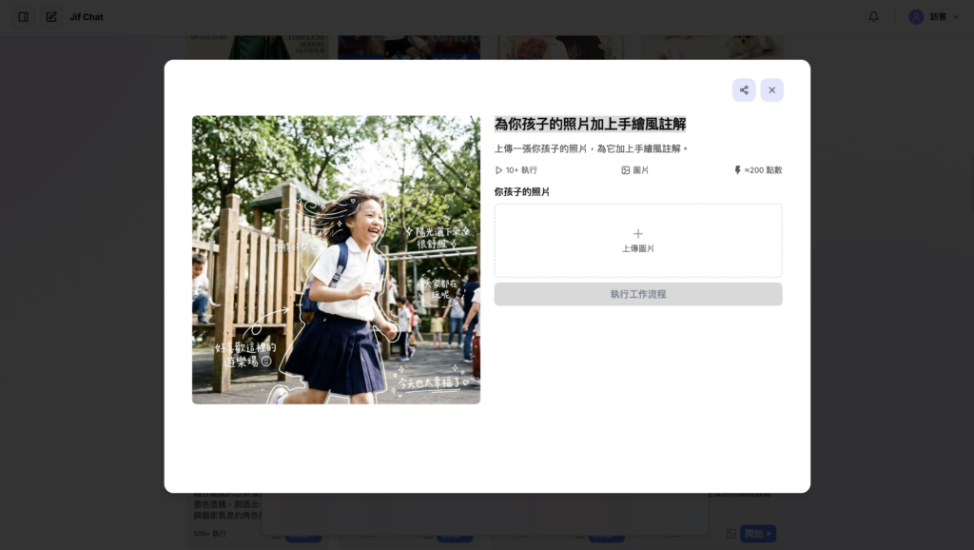Image resolution: width=974 pixels, height=550 pixels.
Task: Click the 執行工作流程 button
Action: [x=638, y=294]
